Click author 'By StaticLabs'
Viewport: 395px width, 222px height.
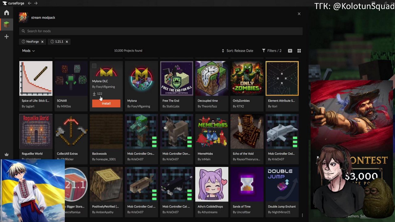click(x=171, y=106)
